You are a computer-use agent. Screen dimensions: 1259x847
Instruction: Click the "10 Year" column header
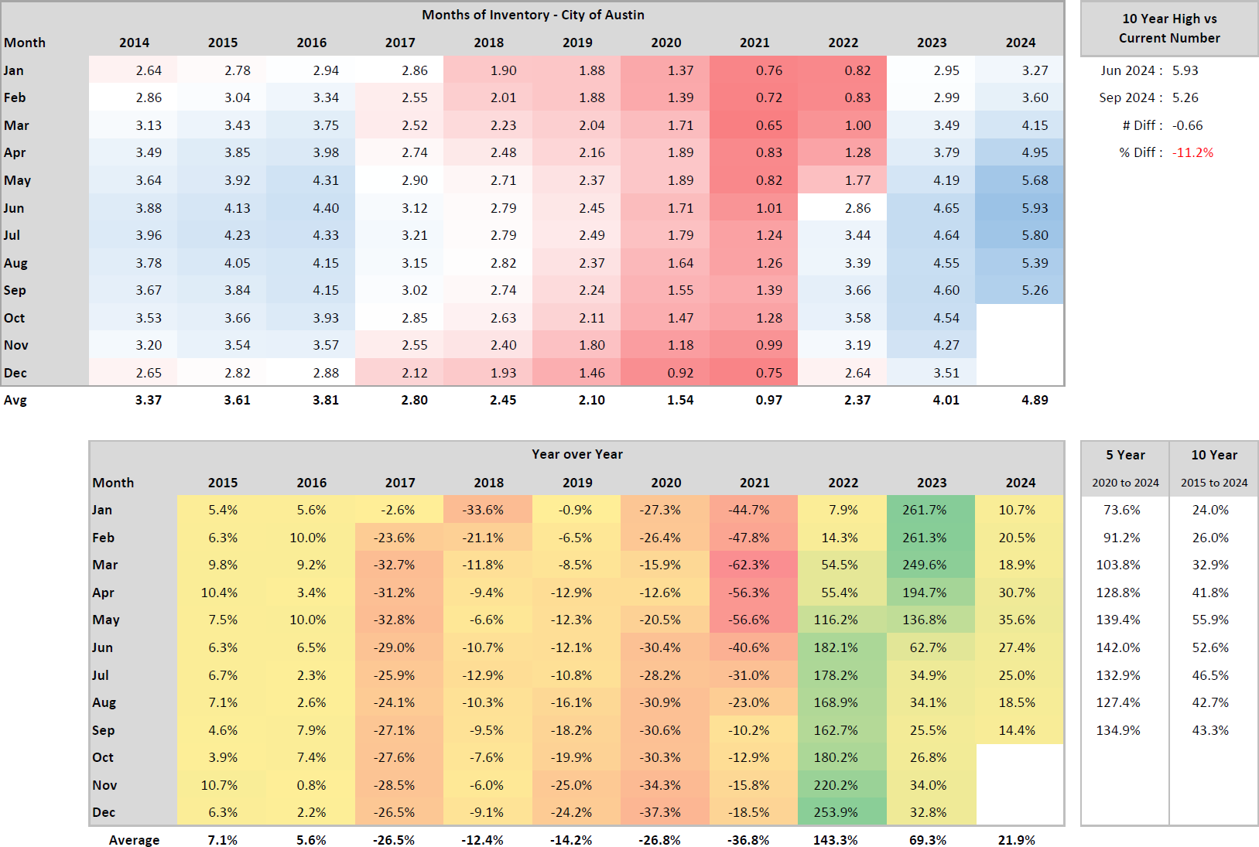(x=1214, y=455)
